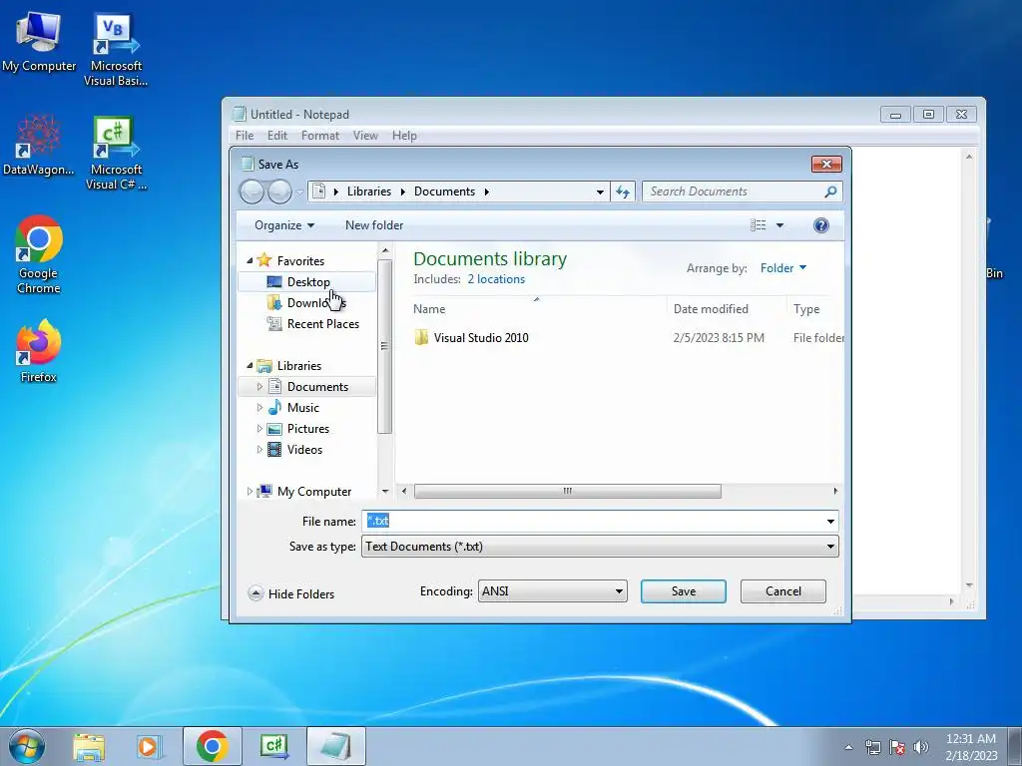This screenshot has width=1022, height=766.
Task: Select the Pictures library
Action: [307, 429]
